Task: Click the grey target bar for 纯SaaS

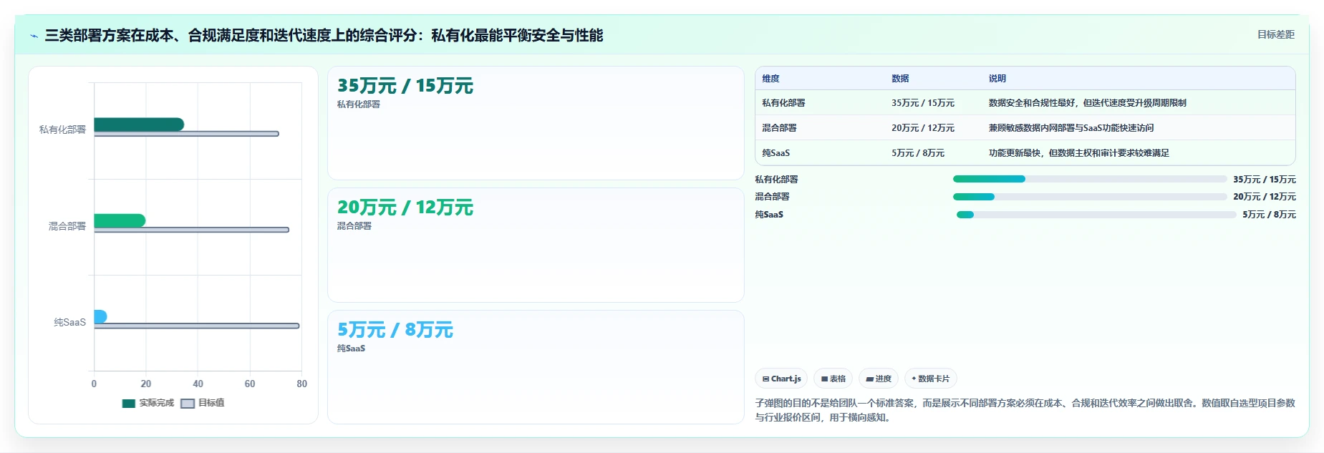Action: [x=196, y=326]
